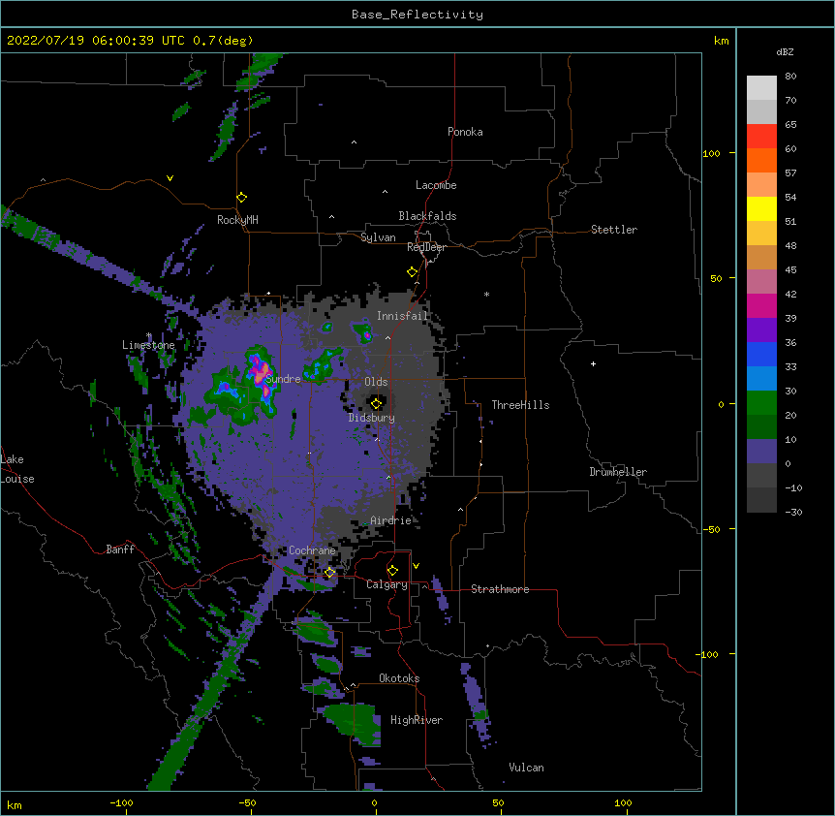835x816 pixels.
Task: Pick the red 60-65 dBZ legend swatch
Action: 761,137
